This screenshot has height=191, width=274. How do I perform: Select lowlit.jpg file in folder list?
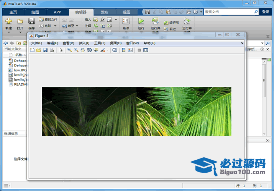click(18, 75)
